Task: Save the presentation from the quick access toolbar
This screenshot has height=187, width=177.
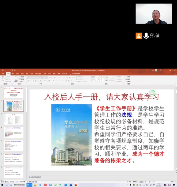Action: [3, 70]
